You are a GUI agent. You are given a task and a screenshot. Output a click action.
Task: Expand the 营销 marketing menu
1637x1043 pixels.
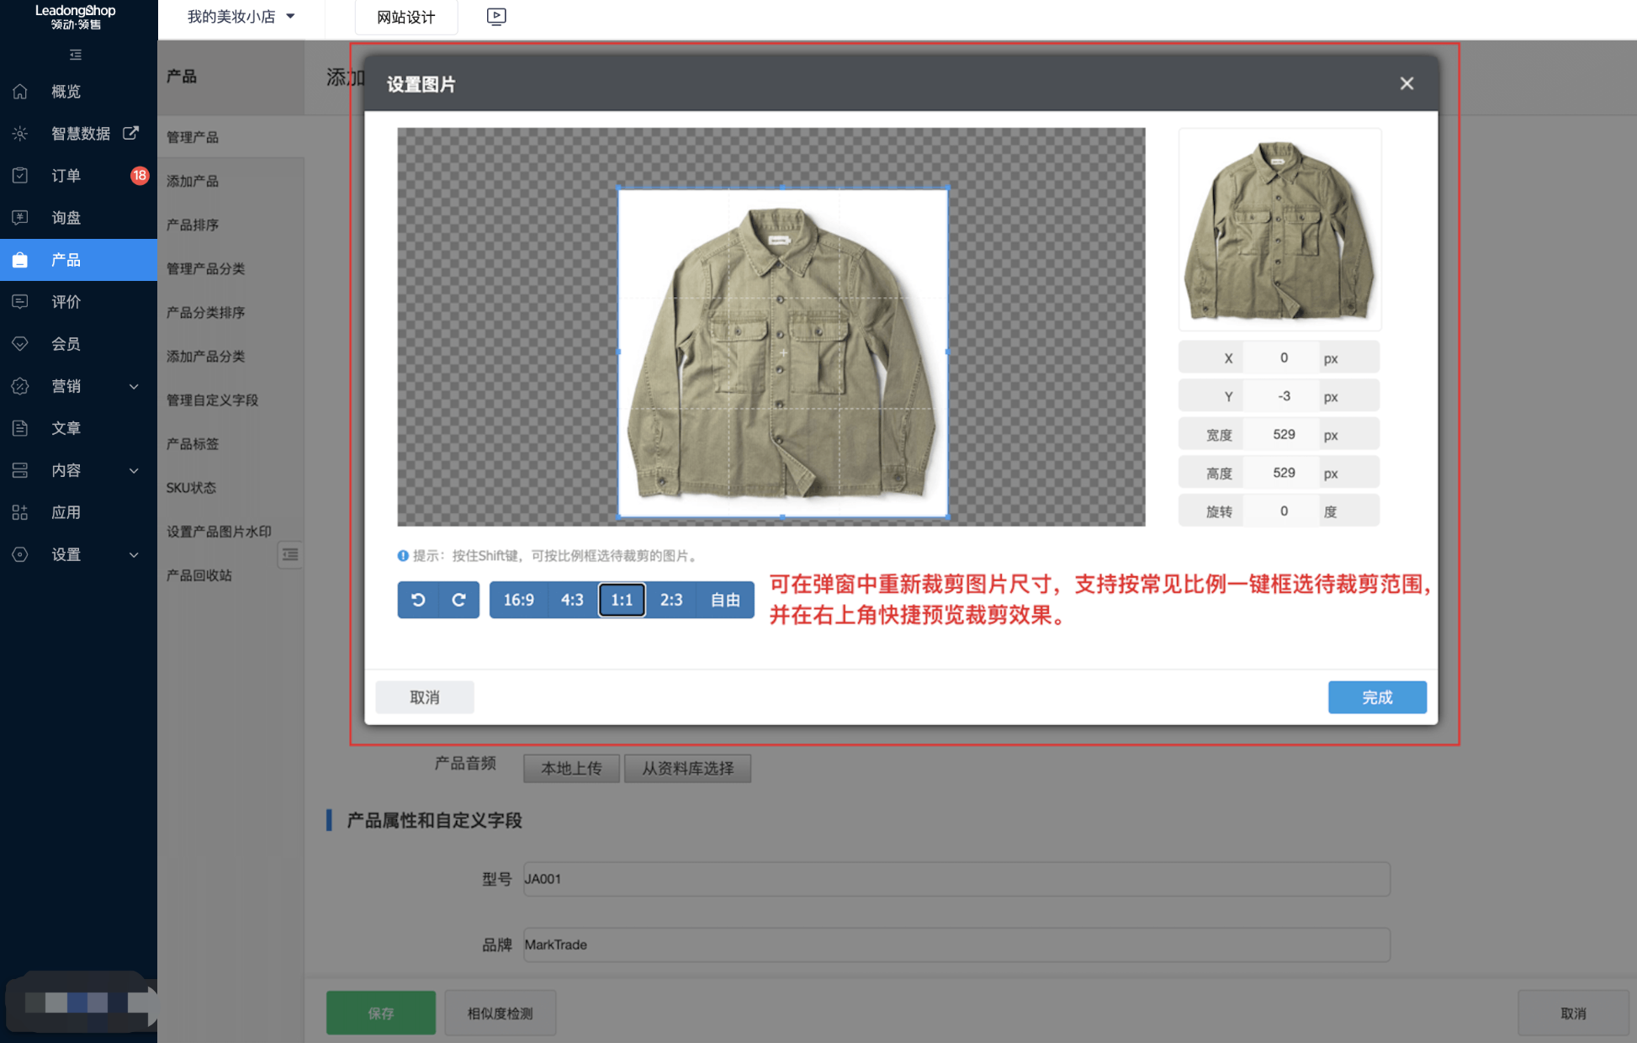pyautogui.click(x=66, y=385)
